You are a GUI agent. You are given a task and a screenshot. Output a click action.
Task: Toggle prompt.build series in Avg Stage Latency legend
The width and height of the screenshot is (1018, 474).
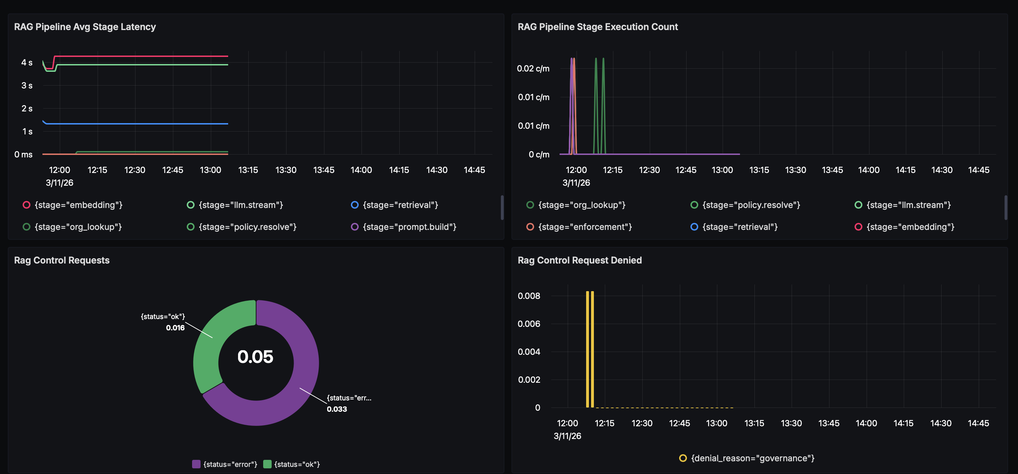point(404,227)
